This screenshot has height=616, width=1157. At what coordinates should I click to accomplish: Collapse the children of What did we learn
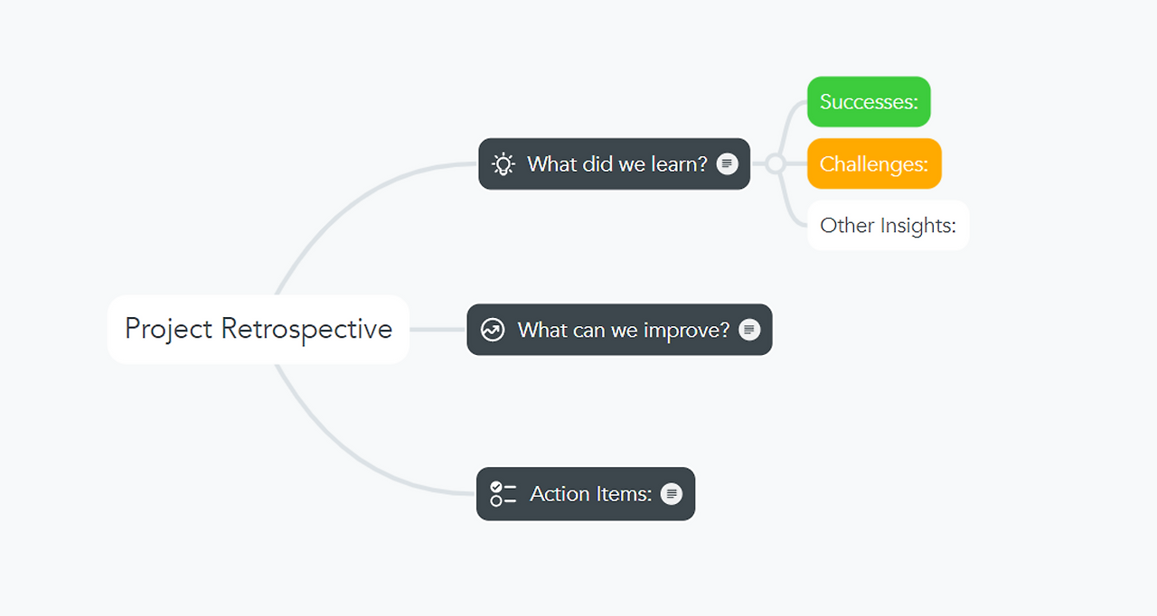click(x=775, y=163)
